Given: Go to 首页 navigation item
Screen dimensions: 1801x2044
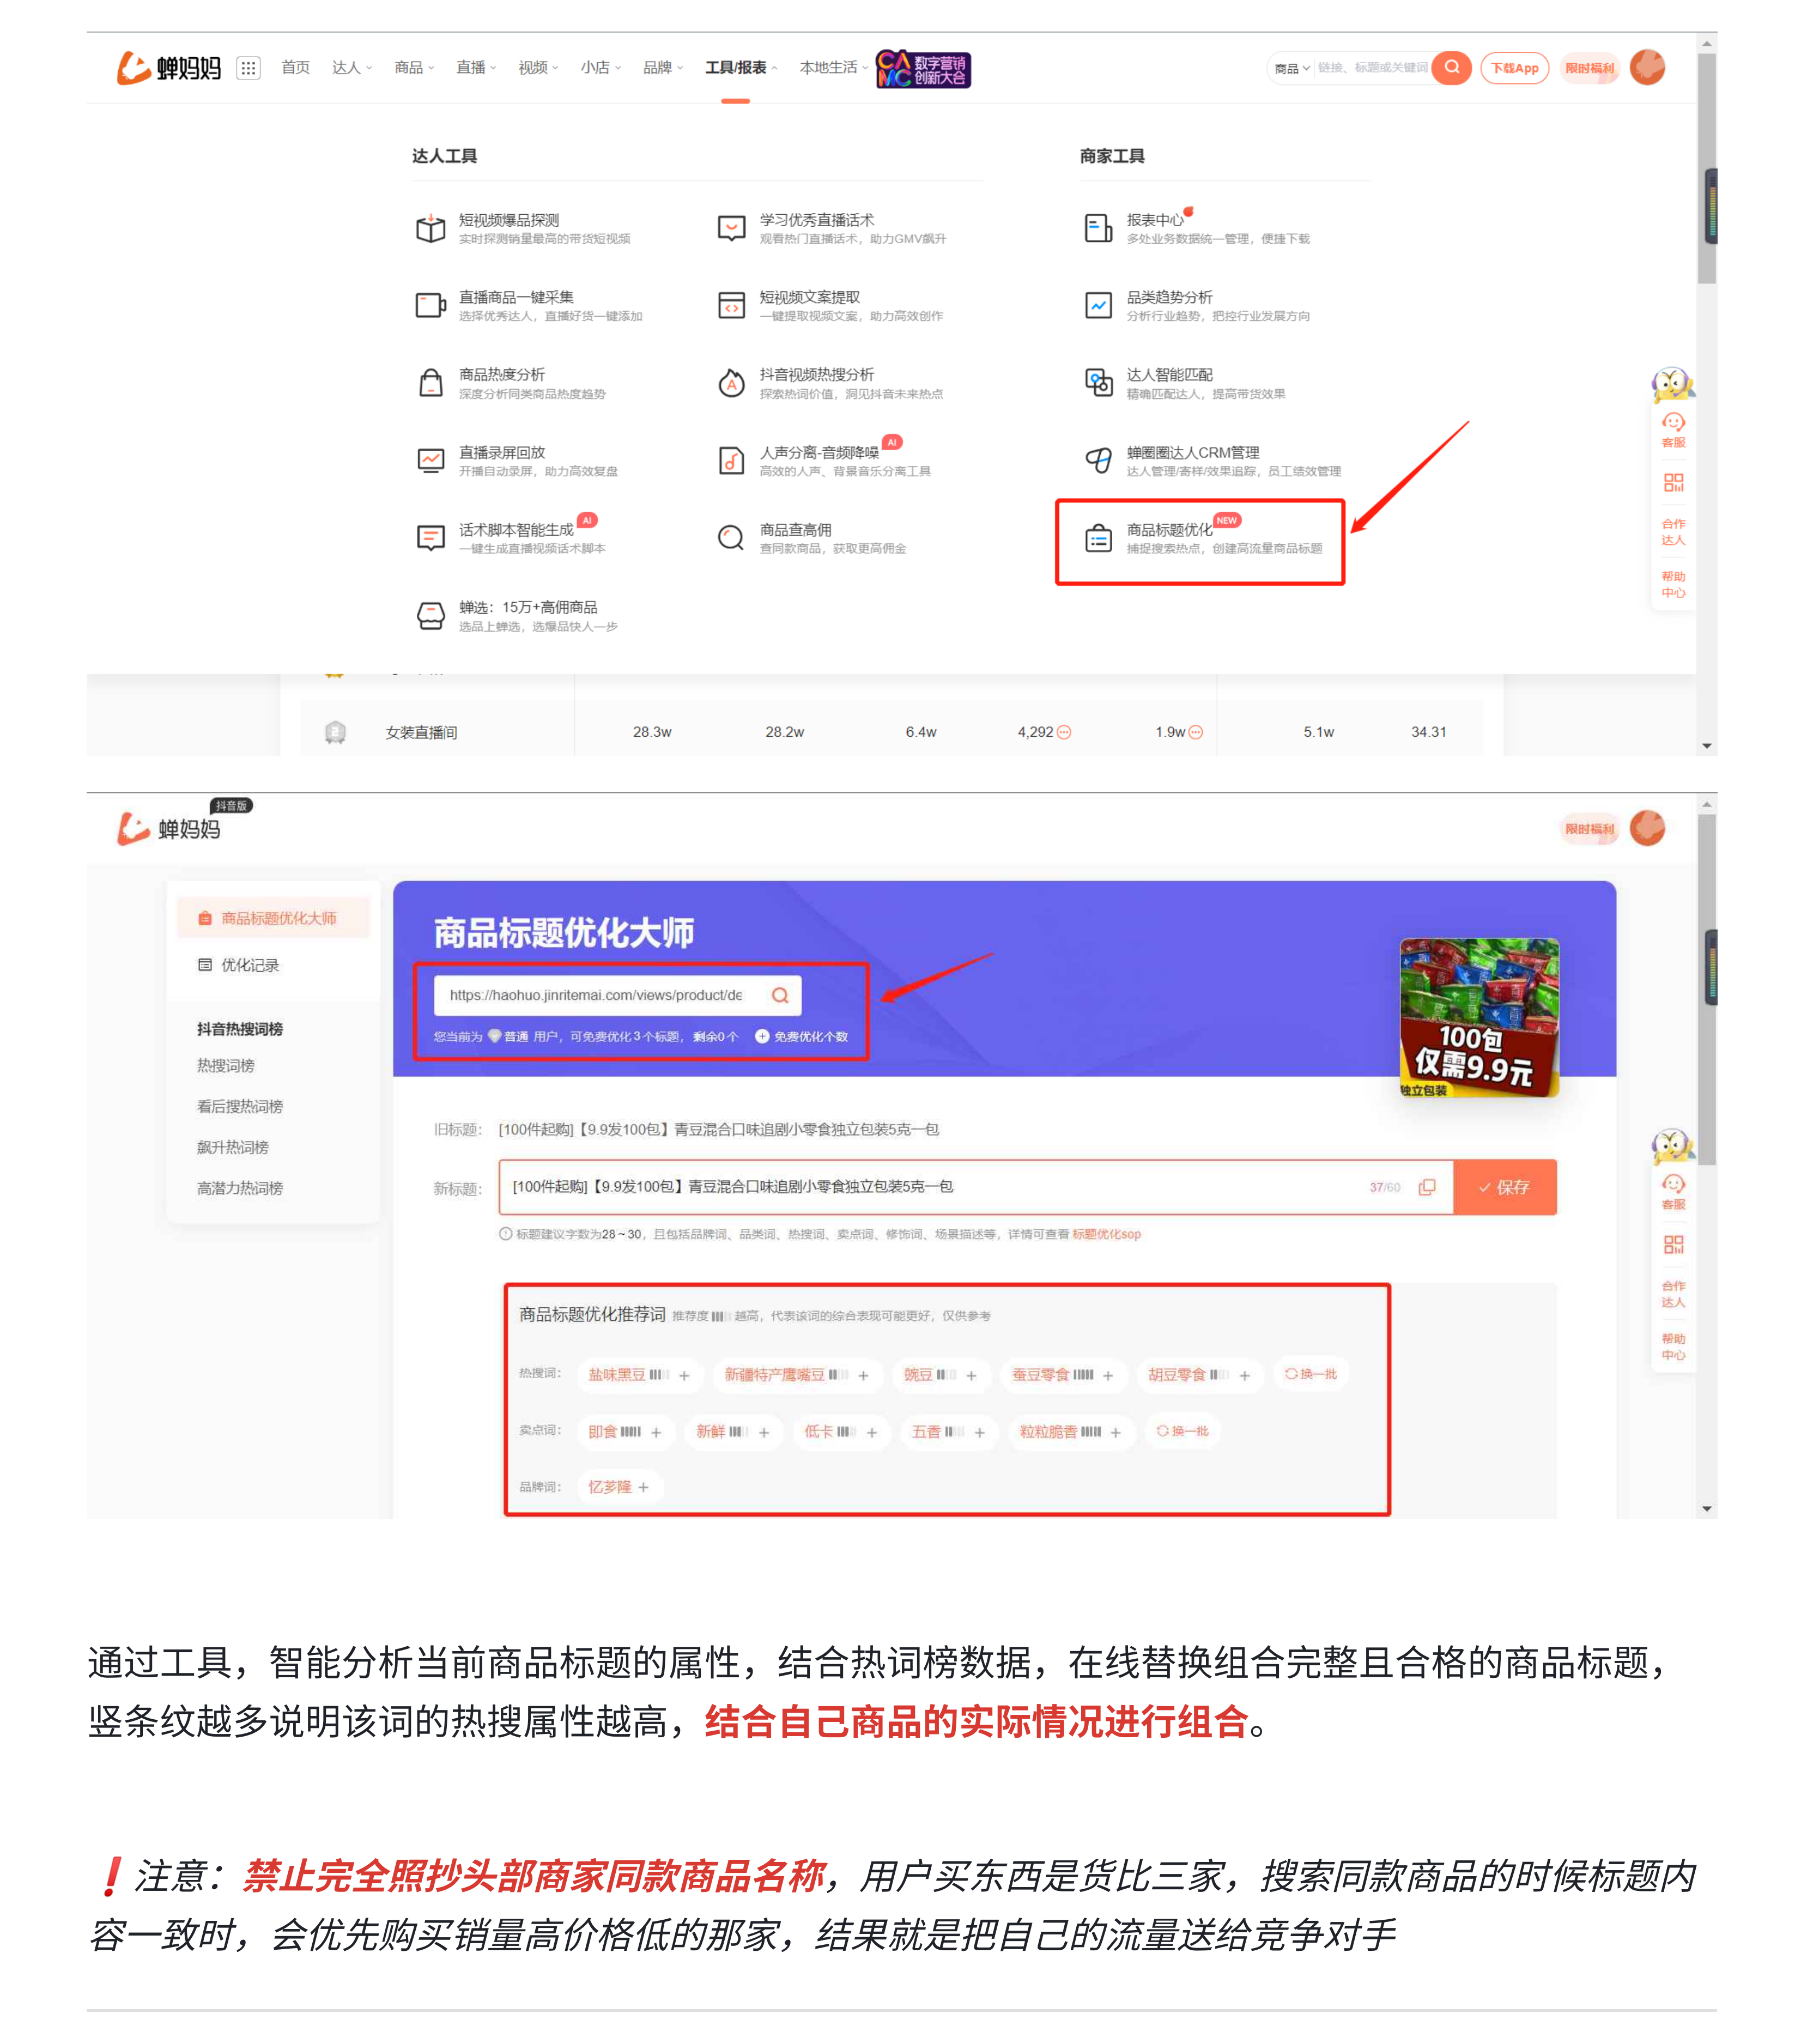Looking at the screenshot, I should (295, 68).
